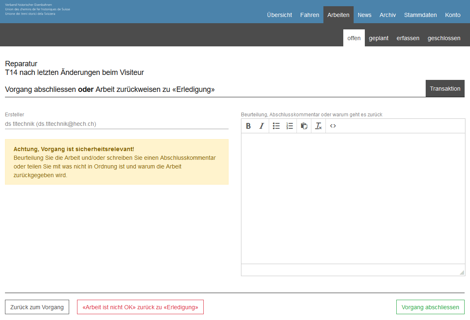Insert a bulleted list
This screenshot has width=470, height=320.
(276, 126)
